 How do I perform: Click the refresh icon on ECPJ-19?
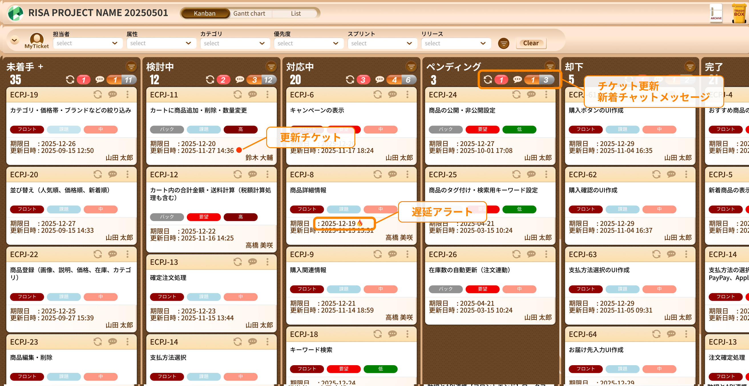pyautogui.click(x=98, y=94)
